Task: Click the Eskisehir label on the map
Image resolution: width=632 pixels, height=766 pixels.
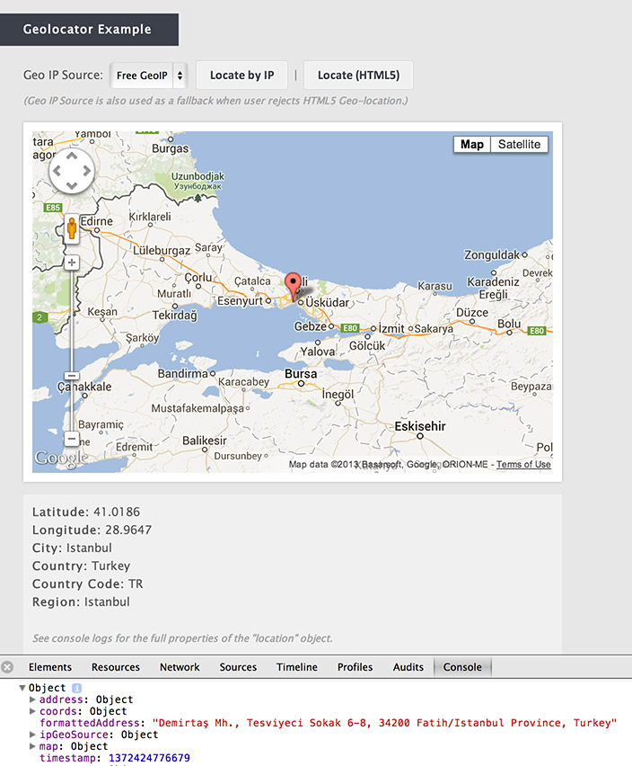Action: (420, 426)
